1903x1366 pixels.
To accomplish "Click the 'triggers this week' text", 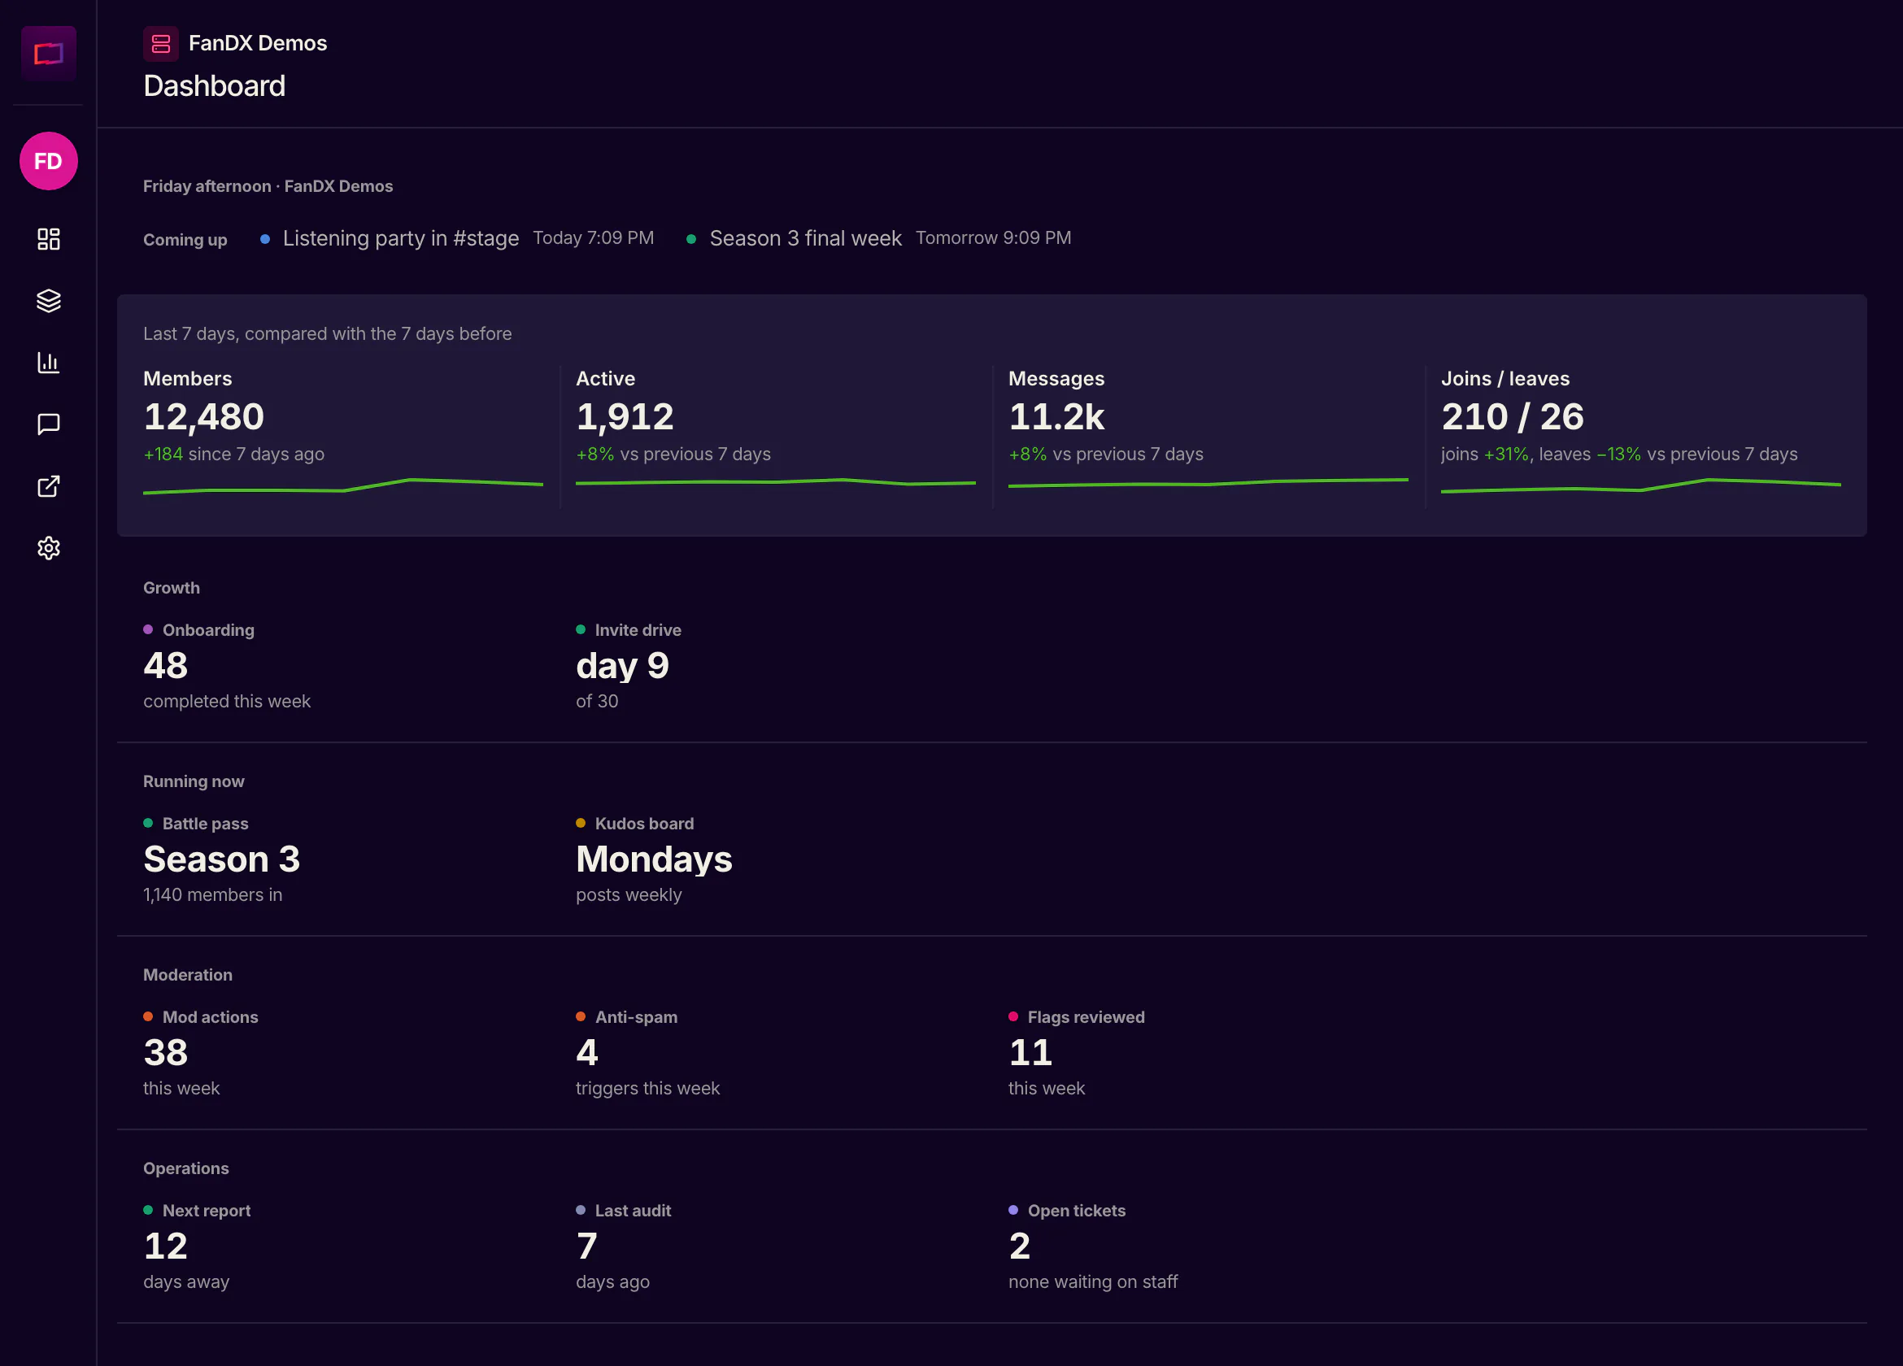I will (648, 1088).
